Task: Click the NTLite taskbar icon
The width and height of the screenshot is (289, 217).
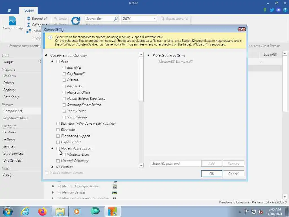Action: 113,211
